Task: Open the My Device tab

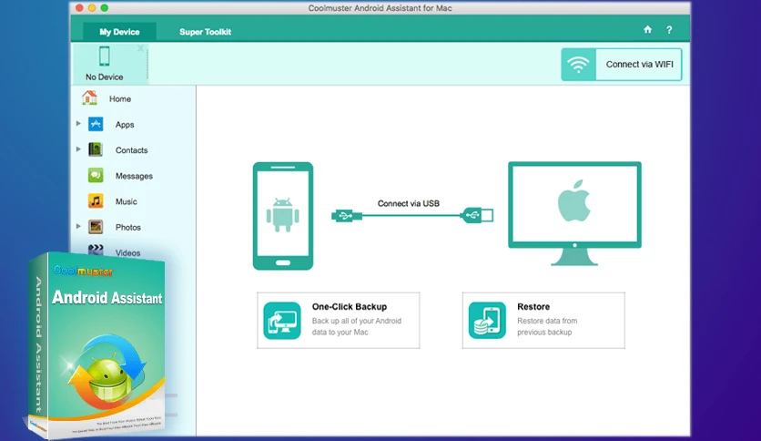Action: (x=119, y=32)
